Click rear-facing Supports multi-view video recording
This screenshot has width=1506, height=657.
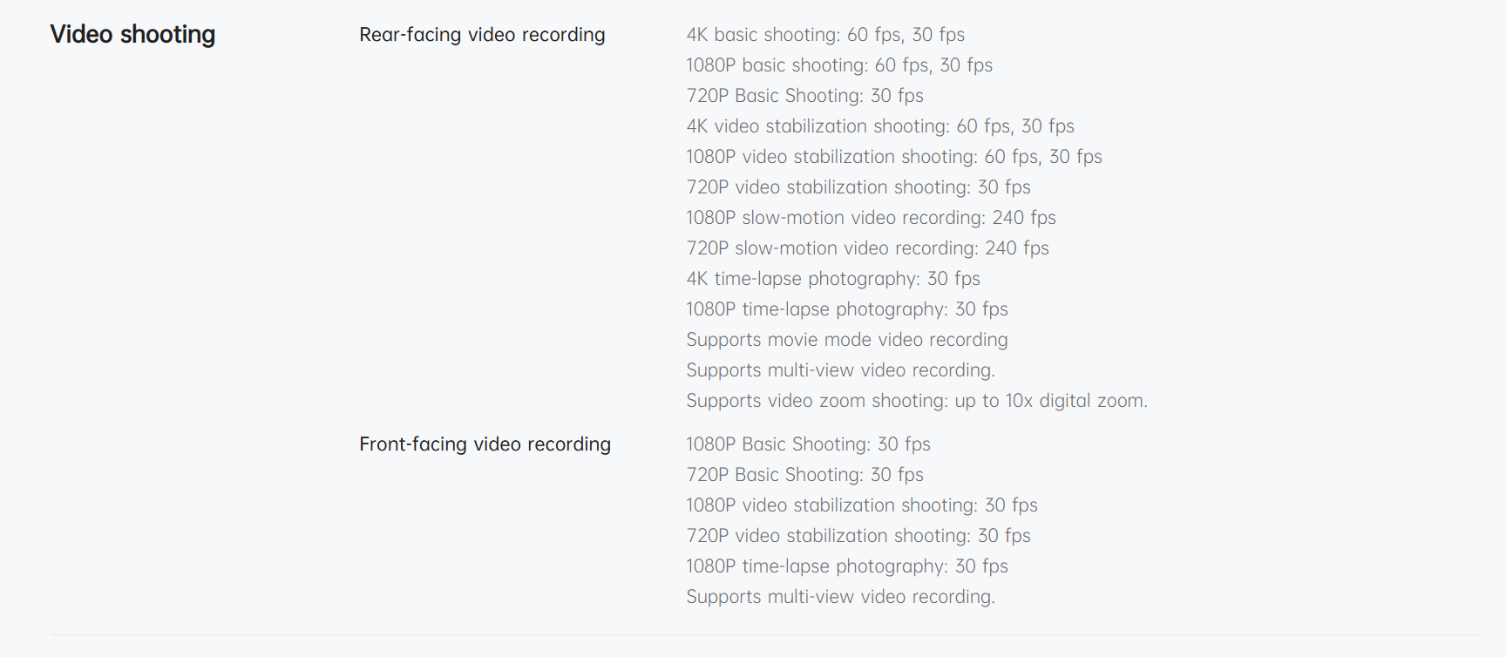point(840,370)
